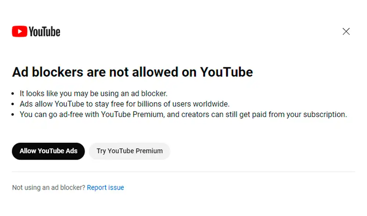Click the Not using an ad blocker text
The width and height of the screenshot is (367, 216).
(48, 187)
